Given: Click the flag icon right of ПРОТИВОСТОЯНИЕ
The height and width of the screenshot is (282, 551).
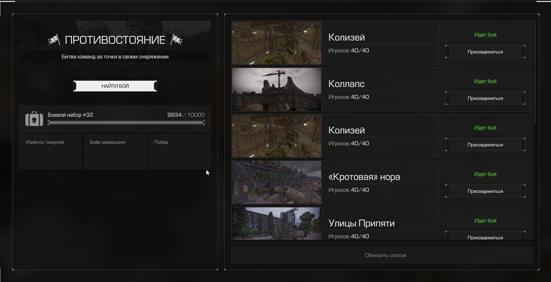Looking at the screenshot, I should click(176, 40).
